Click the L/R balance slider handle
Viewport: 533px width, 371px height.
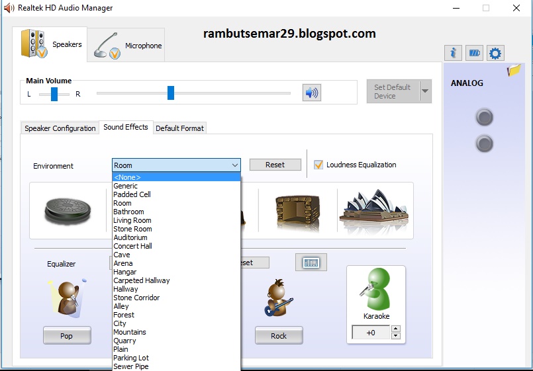(x=54, y=94)
